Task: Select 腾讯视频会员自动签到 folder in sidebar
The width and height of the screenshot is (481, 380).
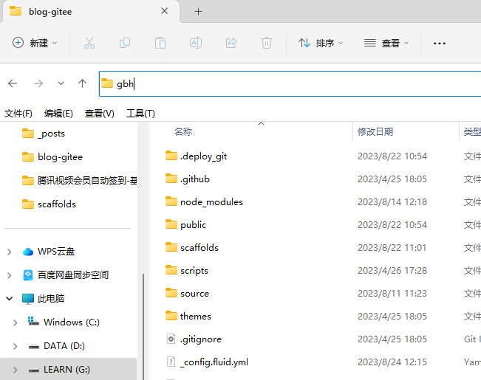Action: pos(79,181)
